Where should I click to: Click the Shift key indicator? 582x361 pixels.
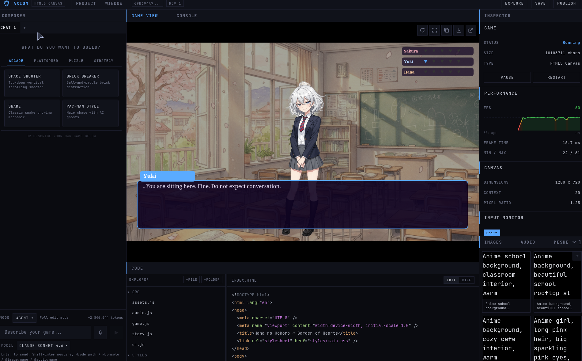[x=492, y=233]
